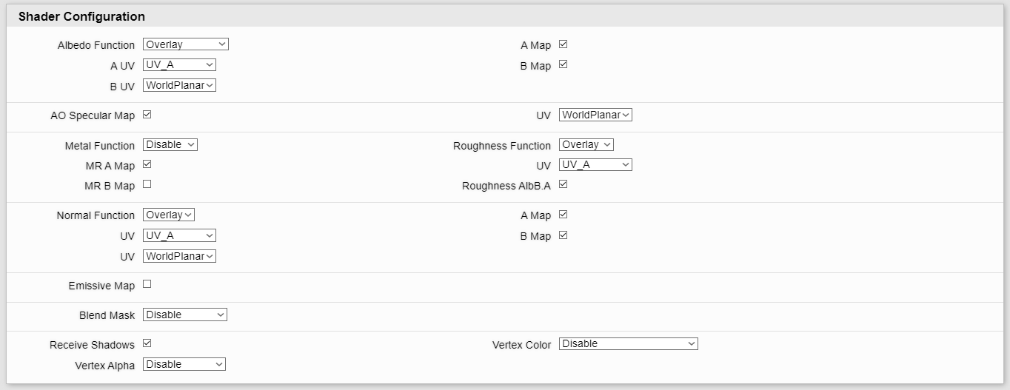Enable the MR B Map checkbox
Image resolution: width=1010 pixels, height=390 pixels.
(147, 184)
